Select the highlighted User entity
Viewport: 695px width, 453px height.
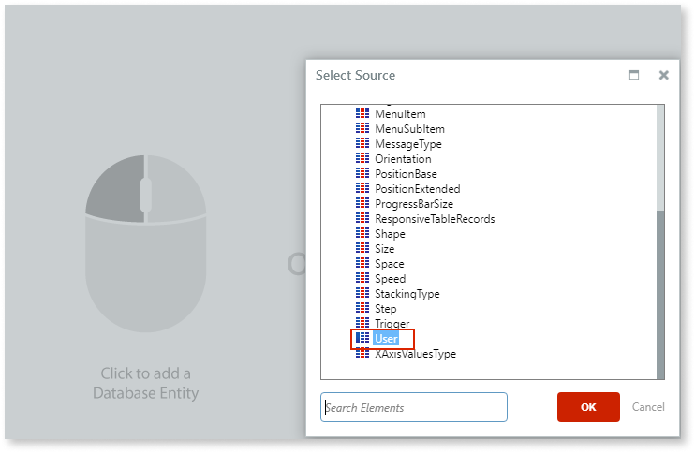tap(386, 339)
